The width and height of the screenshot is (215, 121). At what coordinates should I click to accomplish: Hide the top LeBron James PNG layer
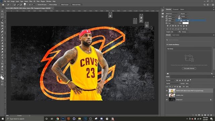pyautogui.click(x=167, y=91)
